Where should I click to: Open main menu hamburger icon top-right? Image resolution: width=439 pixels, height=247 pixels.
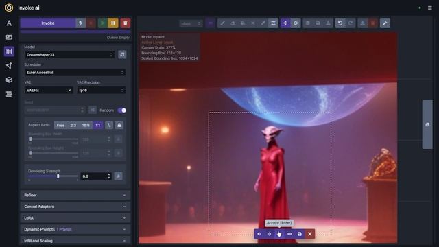pos(430,8)
